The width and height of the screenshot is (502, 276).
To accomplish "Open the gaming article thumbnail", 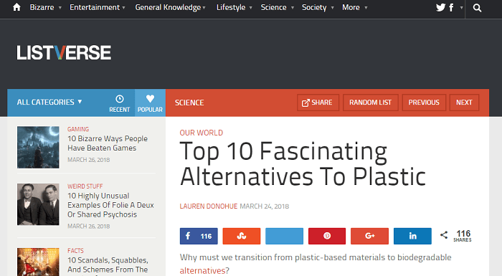I will (x=38, y=147).
